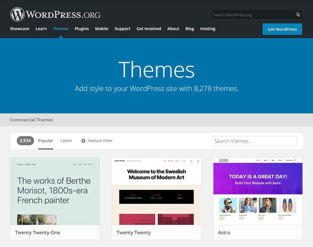Click the 8,278 themes subtitle text

[x=157, y=88]
